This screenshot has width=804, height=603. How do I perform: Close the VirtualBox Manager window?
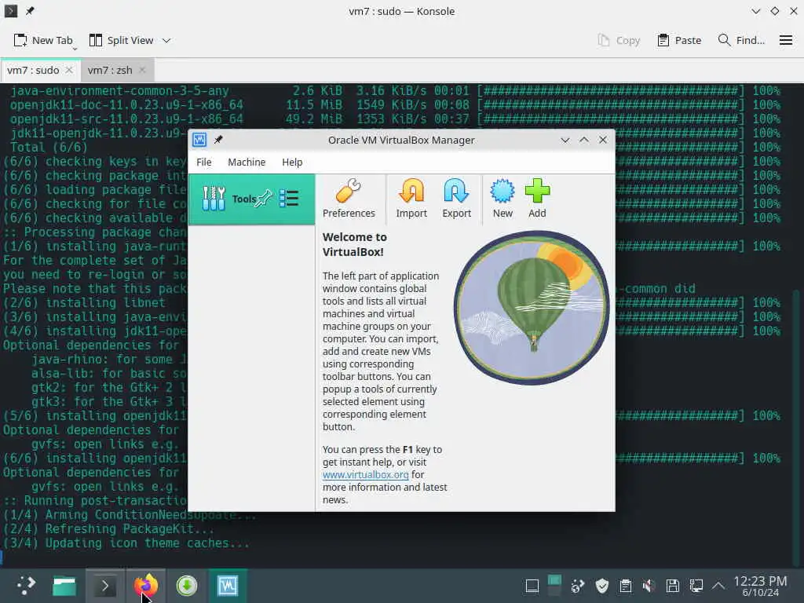pyautogui.click(x=603, y=140)
